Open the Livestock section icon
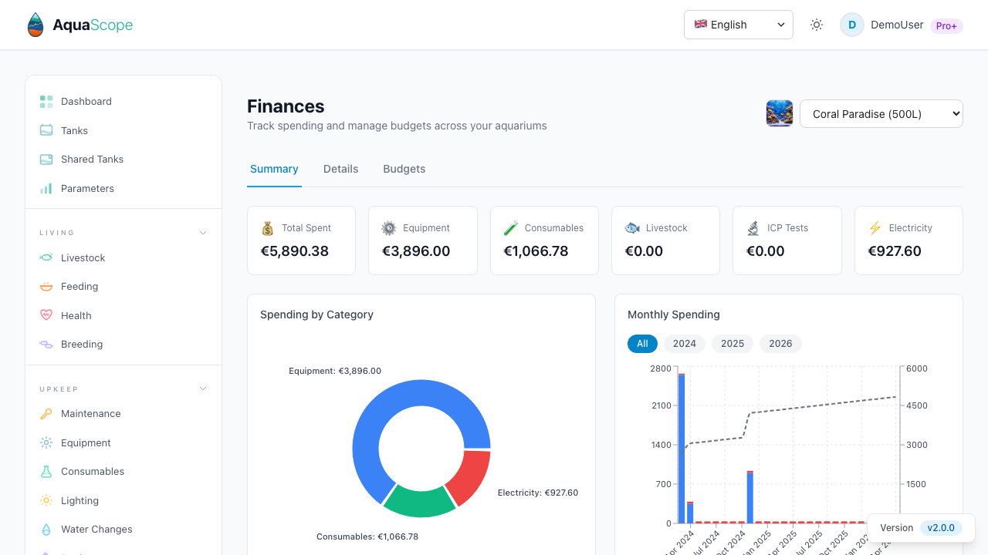988x555 pixels. tap(46, 257)
